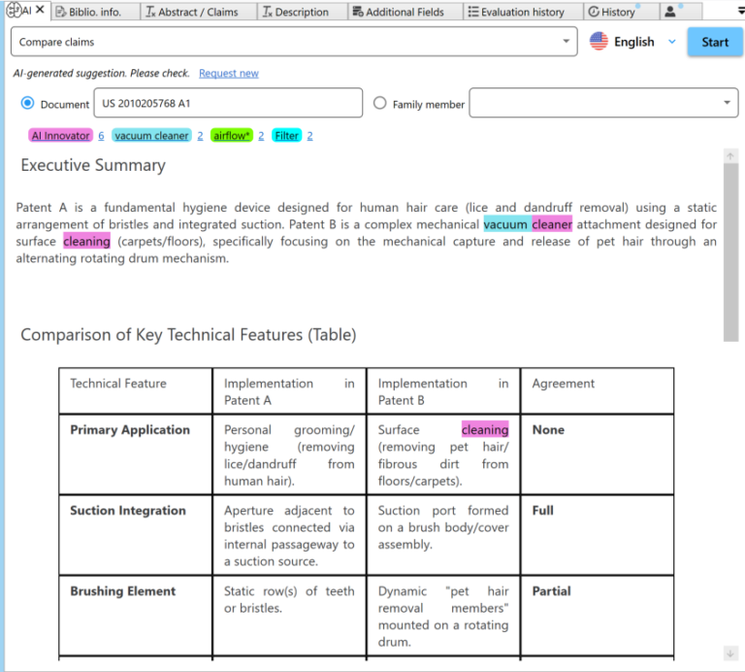Open the Family member dropdown list
The height and width of the screenshot is (672, 745).
(x=728, y=103)
